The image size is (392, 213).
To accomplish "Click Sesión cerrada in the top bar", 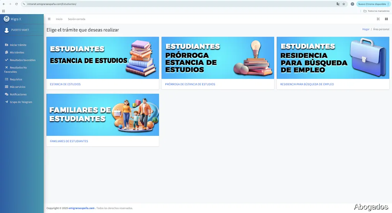I will (77, 19).
